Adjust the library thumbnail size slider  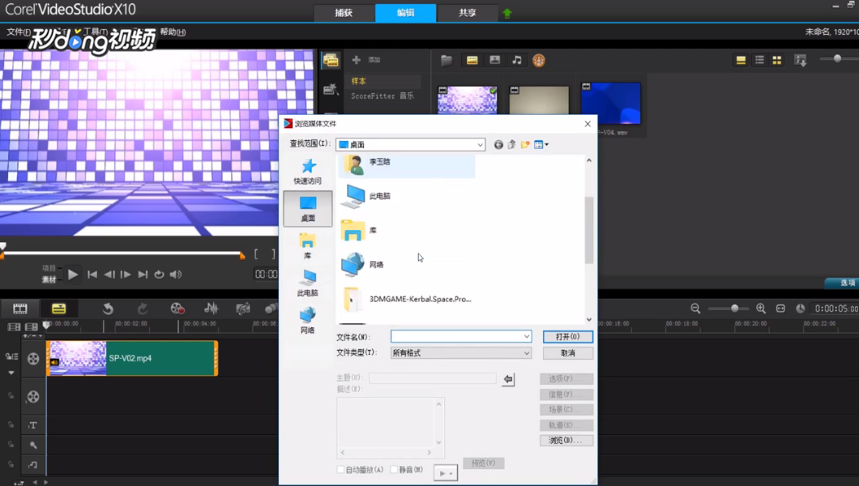[x=837, y=58]
